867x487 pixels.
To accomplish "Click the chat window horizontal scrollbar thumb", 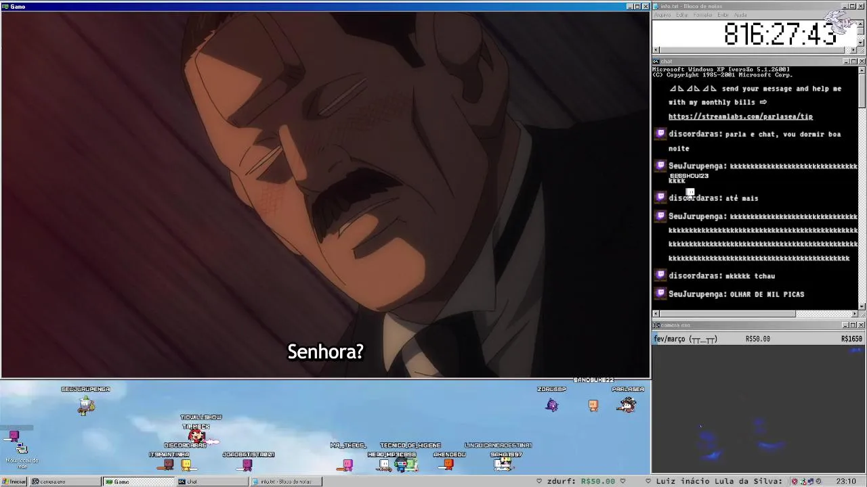I will [727, 314].
